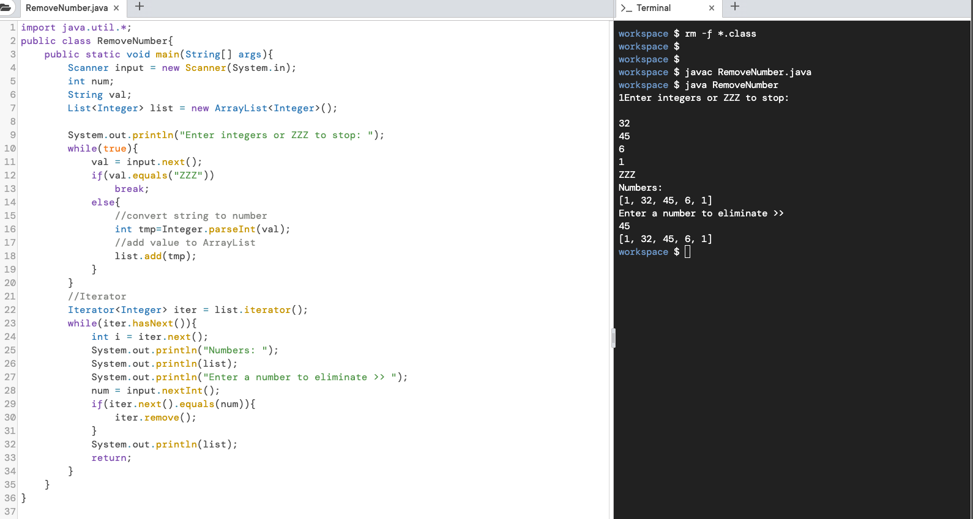Click line number 22 in the gutter

point(10,310)
